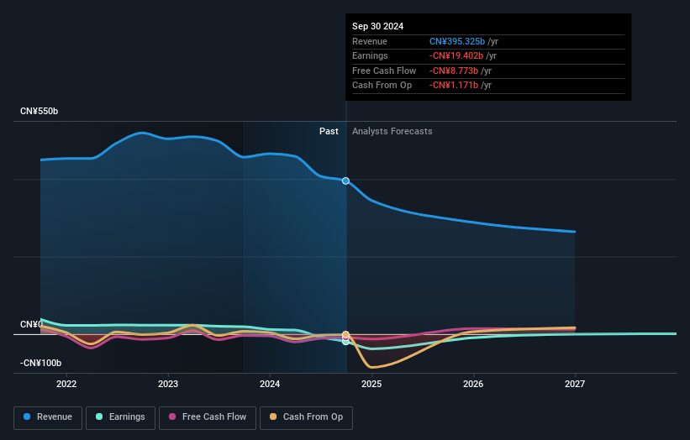Select the Revenue data point on Sep 30 2024

pyautogui.click(x=346, y=181)
